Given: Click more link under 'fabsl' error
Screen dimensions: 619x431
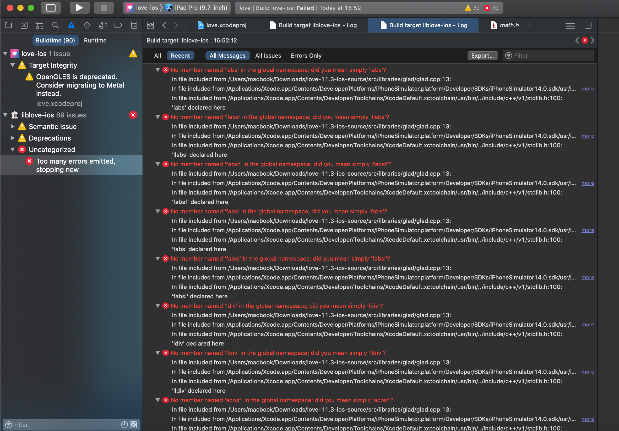Looking at the screenshot, I should [588, 278].
